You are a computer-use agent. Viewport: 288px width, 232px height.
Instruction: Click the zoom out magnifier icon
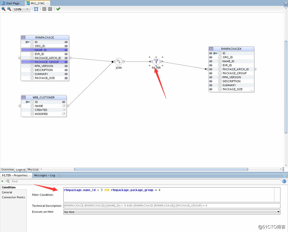(x=9, y=9)
